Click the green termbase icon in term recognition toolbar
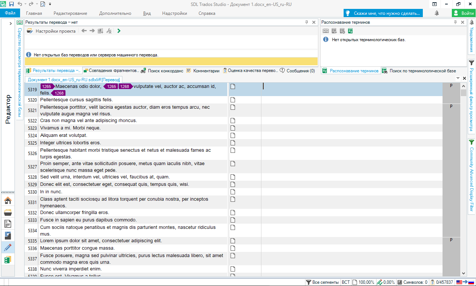Viewport: 476px width, 286px height. pos(350,31)
